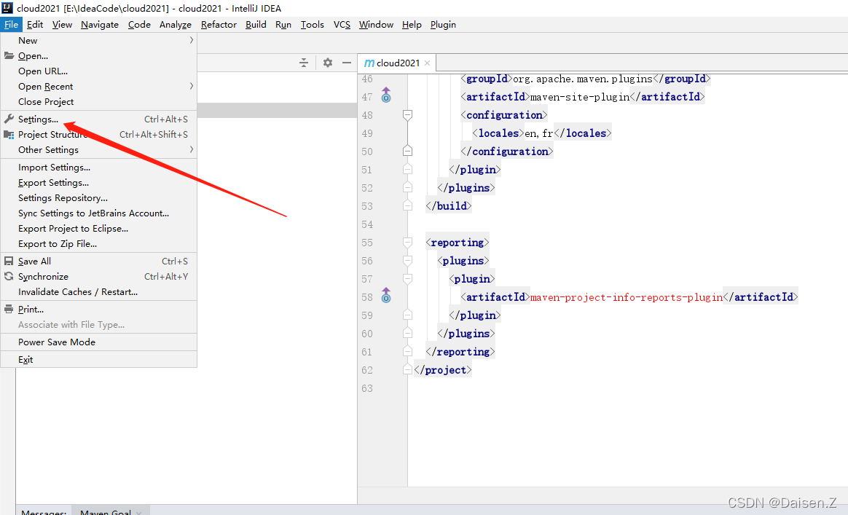Choose Invalidate Caches / Restart...
This screenshot has width=848, height=515.
(x=98, y=291)
